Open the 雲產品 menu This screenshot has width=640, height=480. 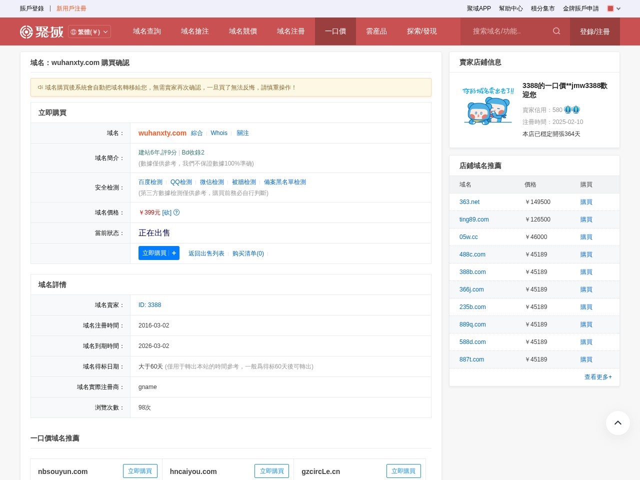[376, 31]
